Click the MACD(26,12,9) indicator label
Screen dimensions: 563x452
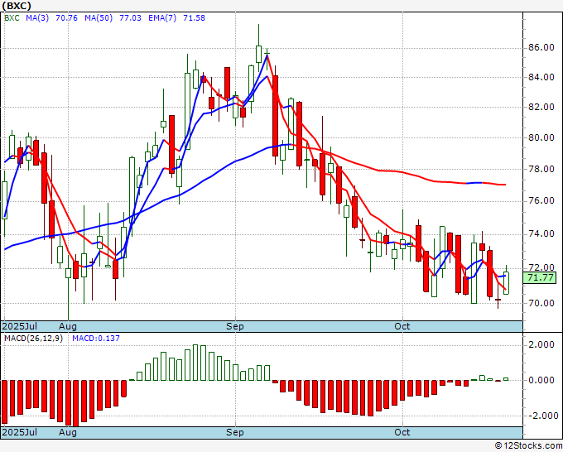coord(33,339)
